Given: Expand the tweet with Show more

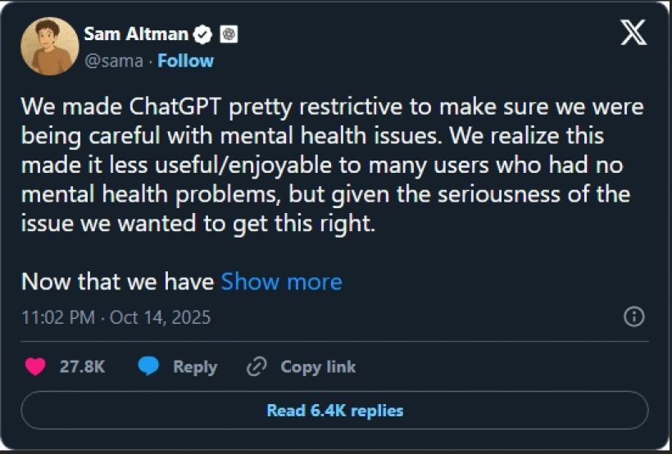Looking at the screenshot, I should click(x=281, y=281).
